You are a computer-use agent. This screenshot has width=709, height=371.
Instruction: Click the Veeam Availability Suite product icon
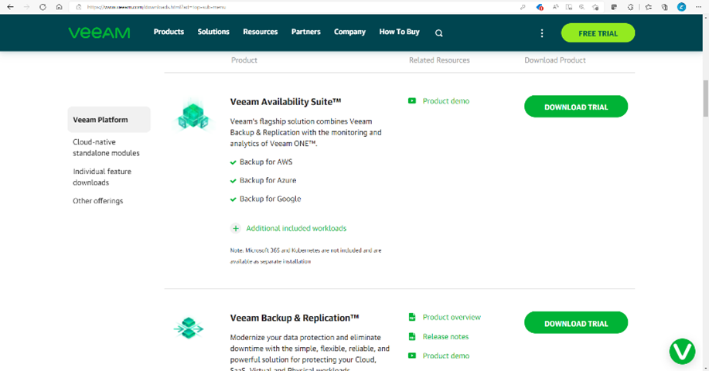point(193,116)
